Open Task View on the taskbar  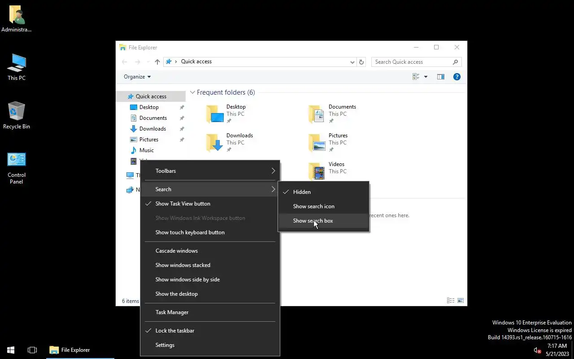point(32,350)
